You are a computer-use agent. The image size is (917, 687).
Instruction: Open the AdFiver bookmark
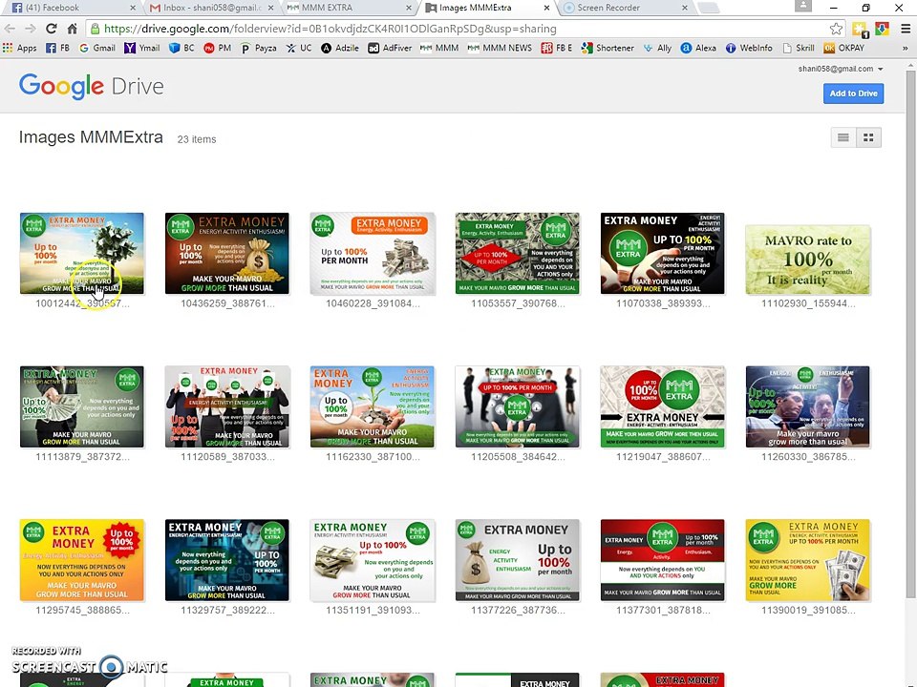click(390, 48)
